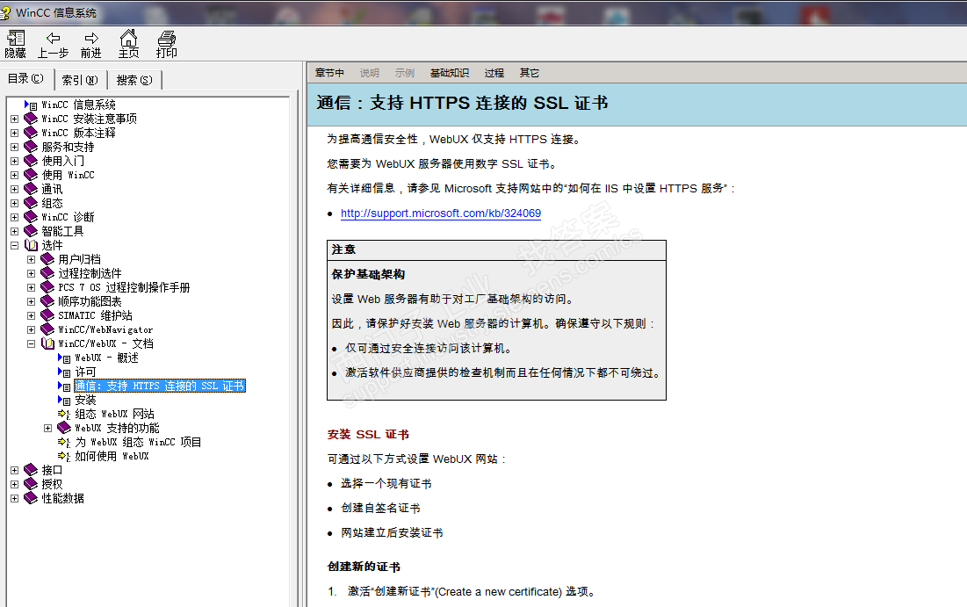
Task: Go back with the 上一步 arrow icon
Action: tap(53, 39)
